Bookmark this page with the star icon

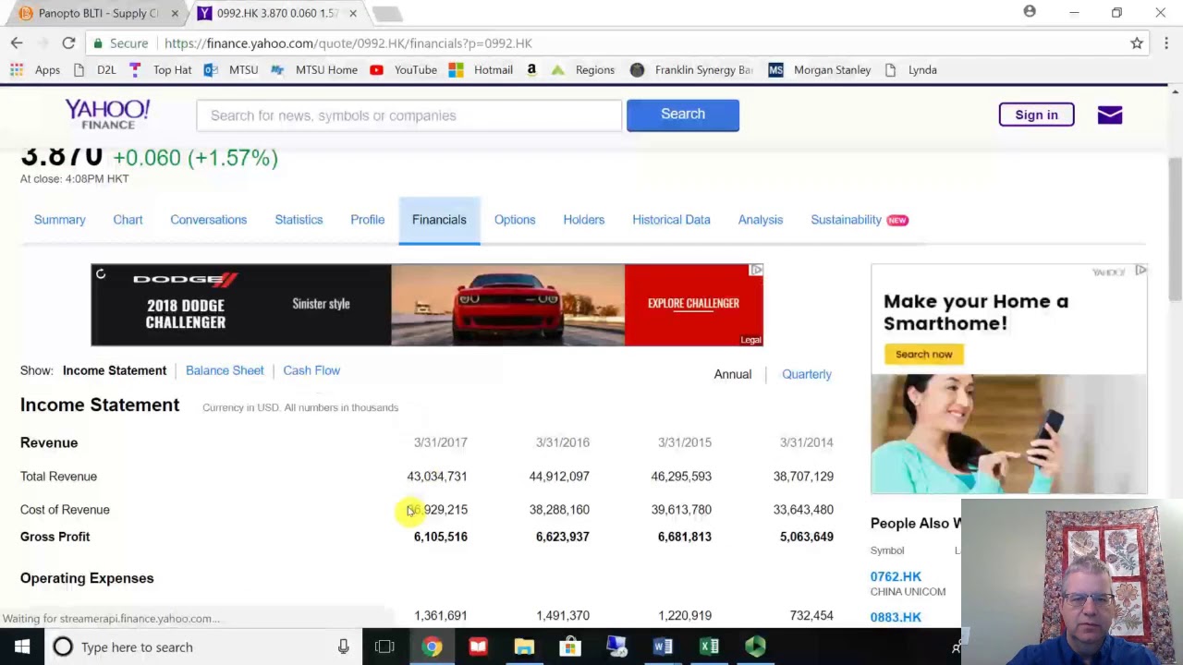1137,42
